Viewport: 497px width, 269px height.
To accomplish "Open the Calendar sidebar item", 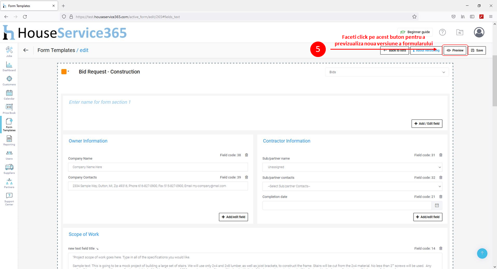I will [9, 94].
